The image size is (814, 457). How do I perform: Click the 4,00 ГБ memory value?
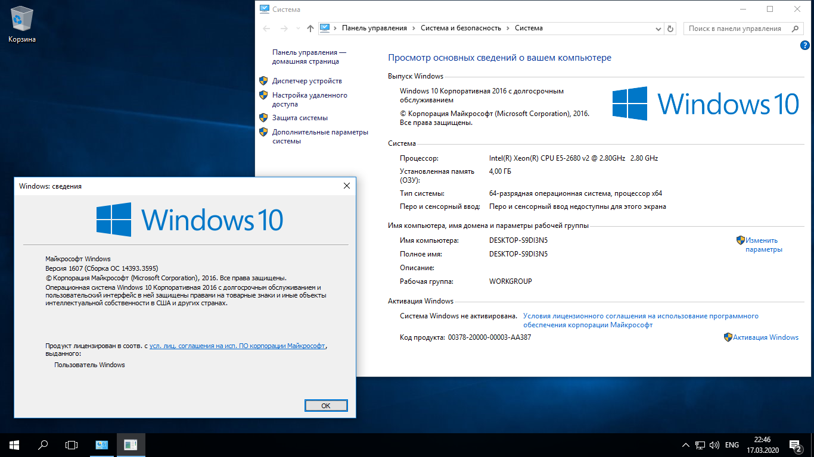[x=500, y=171]
